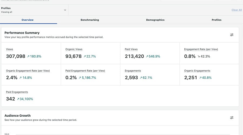Click the Paid Views metric label
Screen dimensions: 243x135
pyautogui.click(x=131, y=49)
